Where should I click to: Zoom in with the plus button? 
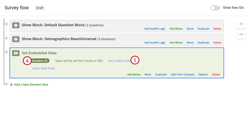coord(241,24)
